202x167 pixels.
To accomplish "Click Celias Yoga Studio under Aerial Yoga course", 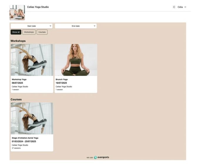I will (20, 145).
